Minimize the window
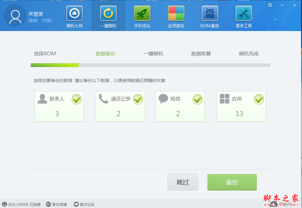The width and height of the screenshot is (302, 208). coord(282,5)
